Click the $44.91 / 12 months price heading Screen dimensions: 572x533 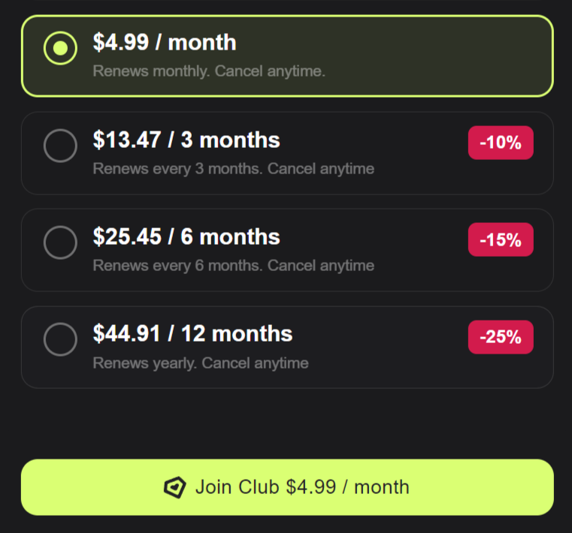(192, 334)
